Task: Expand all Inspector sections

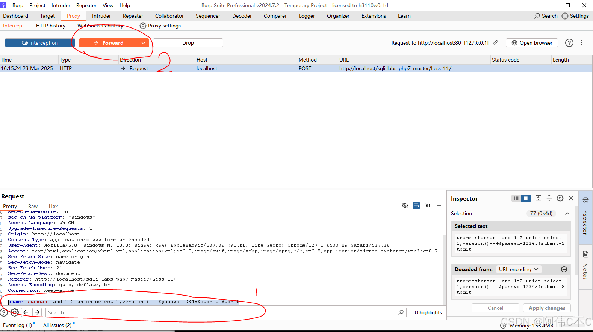Action: click(x=538, y=198)
